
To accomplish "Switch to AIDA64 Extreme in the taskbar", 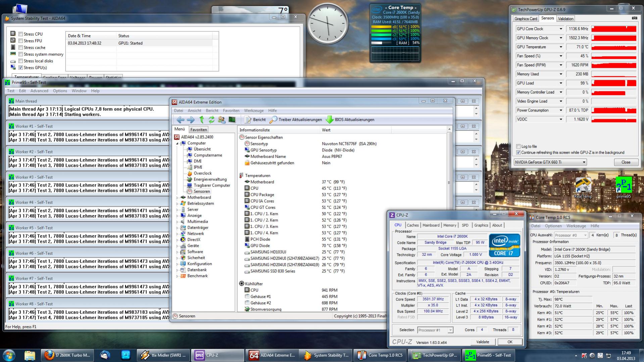I will 272,355.
